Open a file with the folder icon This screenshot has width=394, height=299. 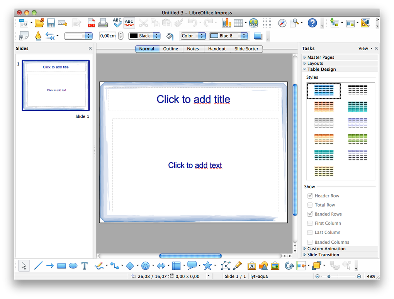(39, 23)
